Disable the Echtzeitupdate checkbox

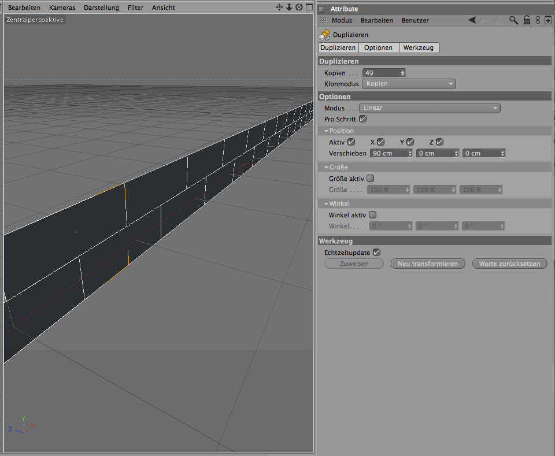click(x=376, y=253)
